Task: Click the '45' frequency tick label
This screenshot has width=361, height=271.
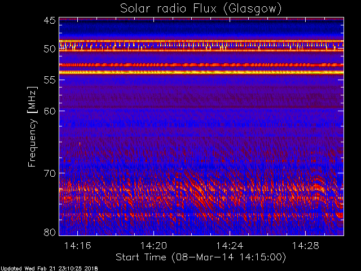Action: (50, 20)
